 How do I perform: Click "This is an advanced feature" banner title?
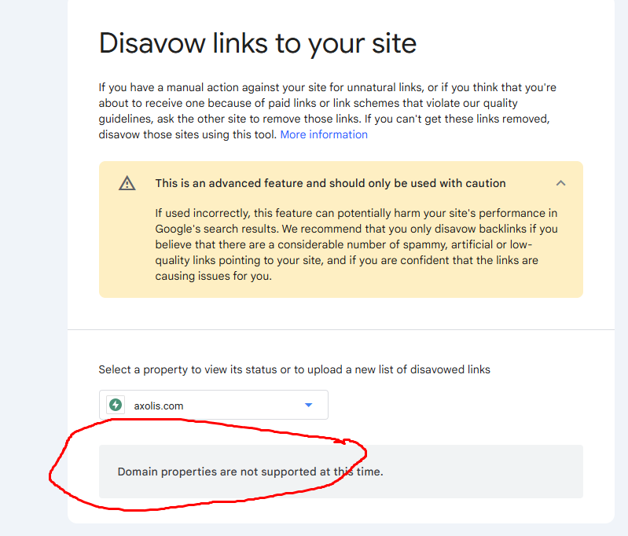[x=330, y=183]
